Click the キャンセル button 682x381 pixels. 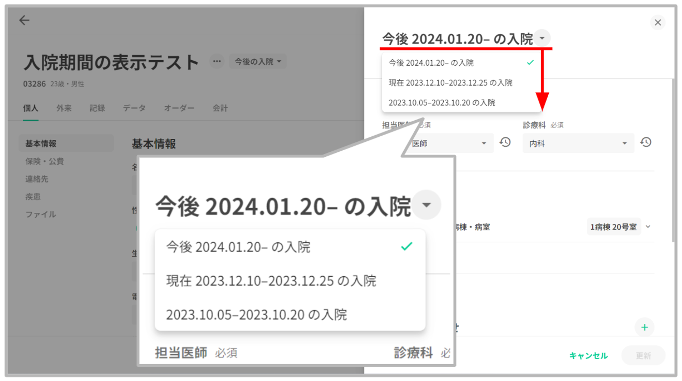pos(588,356)
